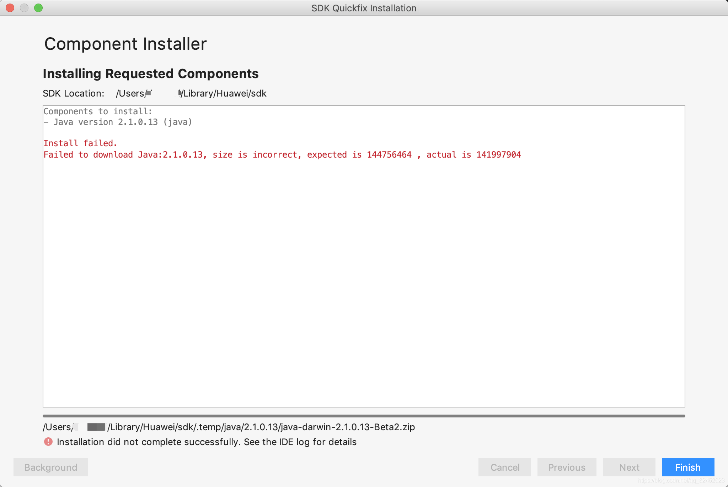Click the Component Installer heading
Screen dimensions: 728x487
pos(125,44)
